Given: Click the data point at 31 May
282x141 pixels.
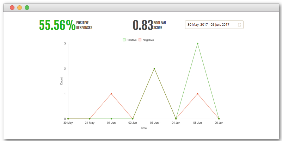Looking at the screenshot, I should [x=90, y=119].
